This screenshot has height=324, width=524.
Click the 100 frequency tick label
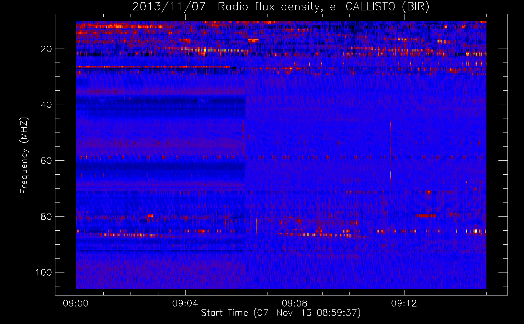tap(44, 272)
